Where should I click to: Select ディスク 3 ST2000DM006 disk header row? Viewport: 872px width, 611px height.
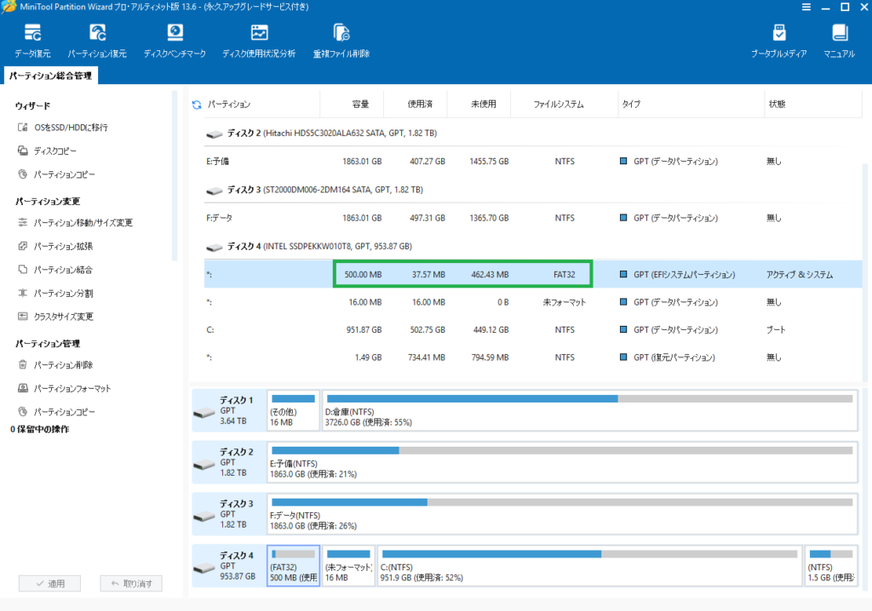coord(533,190)
